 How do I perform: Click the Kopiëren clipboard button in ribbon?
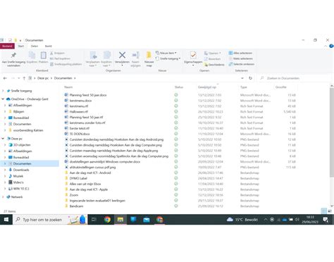tap(32, 57)
